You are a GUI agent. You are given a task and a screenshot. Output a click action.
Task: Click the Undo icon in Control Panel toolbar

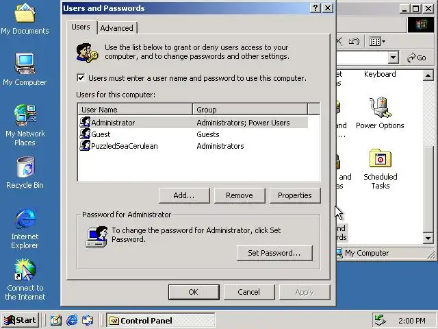point(354,42)
